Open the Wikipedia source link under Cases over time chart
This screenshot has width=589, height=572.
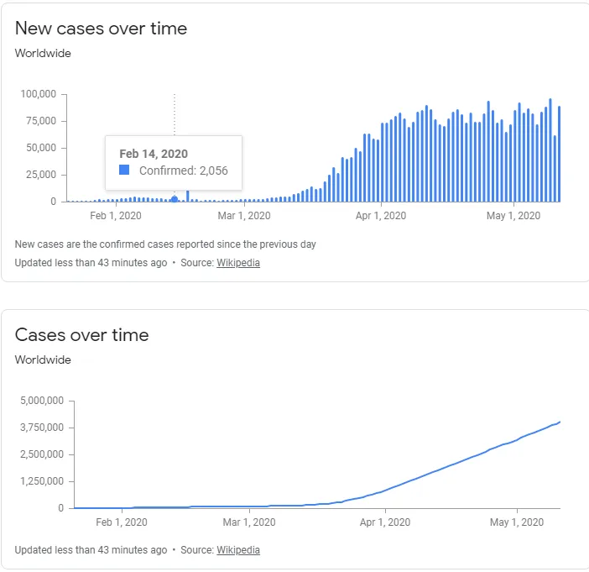point(238,550)
